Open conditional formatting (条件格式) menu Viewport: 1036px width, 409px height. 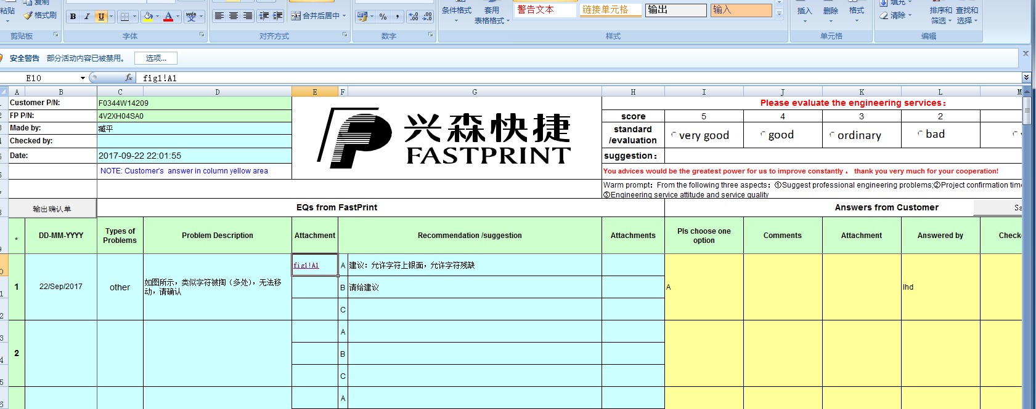click(457, 13)
